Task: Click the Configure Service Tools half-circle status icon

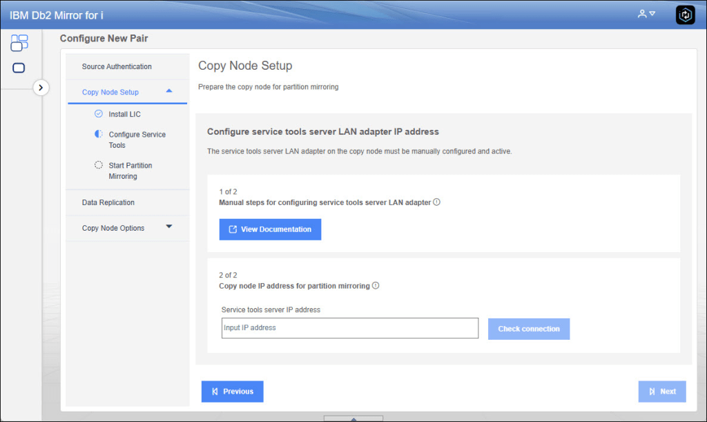Action: click(x=98, y=134)
